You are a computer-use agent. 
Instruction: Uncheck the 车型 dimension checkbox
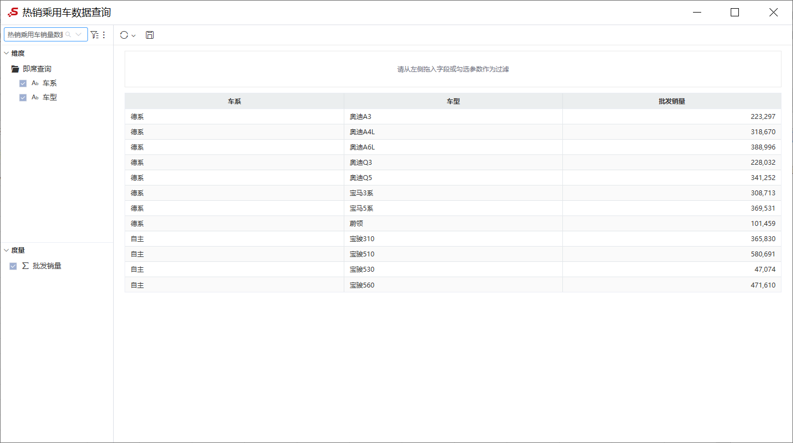click(x=23, y=98)
